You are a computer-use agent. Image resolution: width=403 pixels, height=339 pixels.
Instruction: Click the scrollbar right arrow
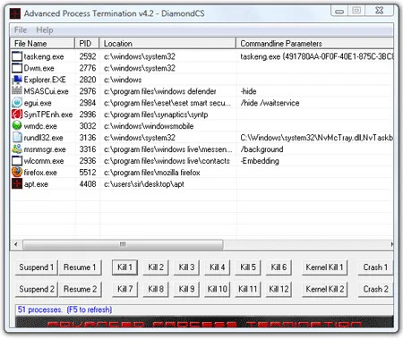tap(391, 244)
